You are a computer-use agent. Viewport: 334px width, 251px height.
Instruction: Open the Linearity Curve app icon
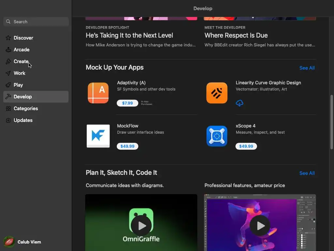point(217,93)
